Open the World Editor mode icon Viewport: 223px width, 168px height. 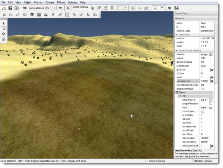(4, 8)
